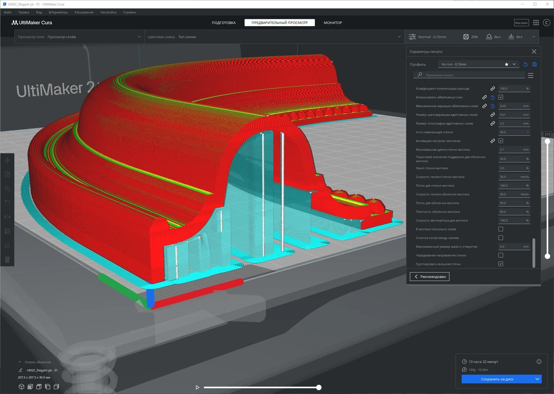Select the Scale tool in left toolbar
The width and height of the screenshot is (554, 394).
tap(7, 174)
